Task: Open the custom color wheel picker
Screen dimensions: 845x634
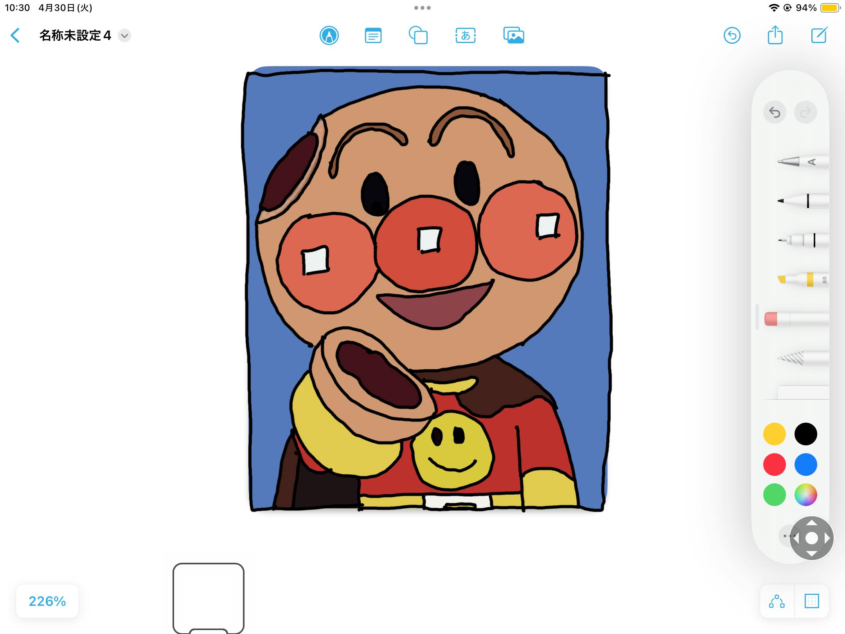Action: pos(805,495)
